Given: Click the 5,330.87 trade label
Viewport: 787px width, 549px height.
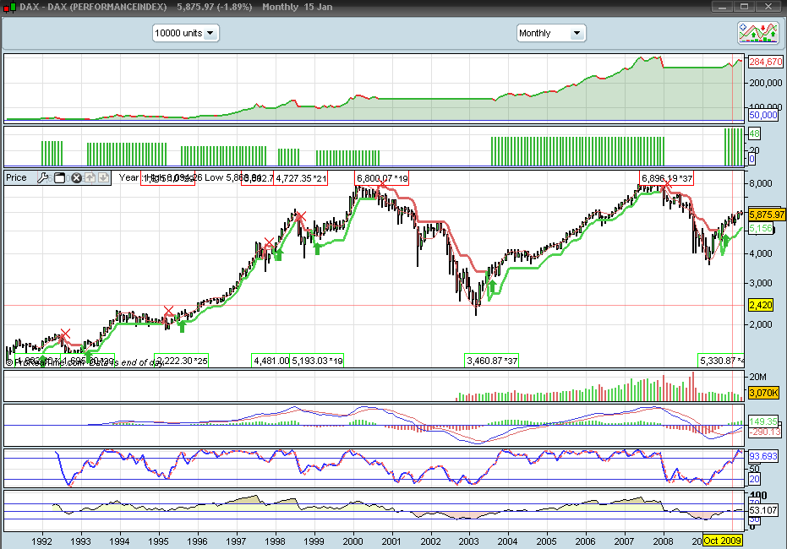Looking at the screenshot, I should point(721,361).
